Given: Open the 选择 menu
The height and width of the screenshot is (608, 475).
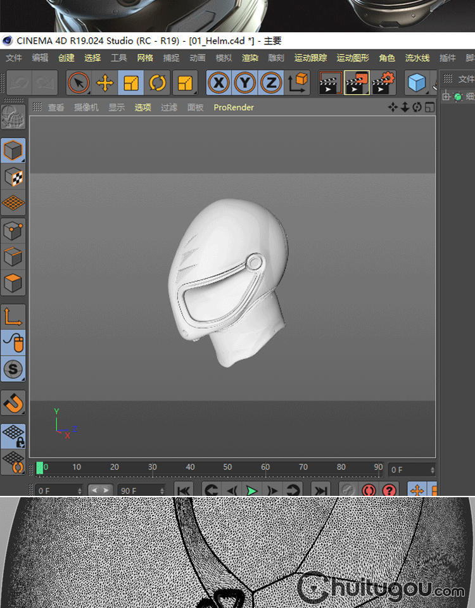Looking at the screenshot, I should pos(92,58).
